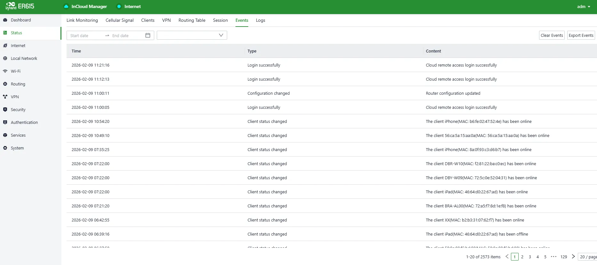
Task: Change the 20 / page size selector
Action: coord(588,257)
